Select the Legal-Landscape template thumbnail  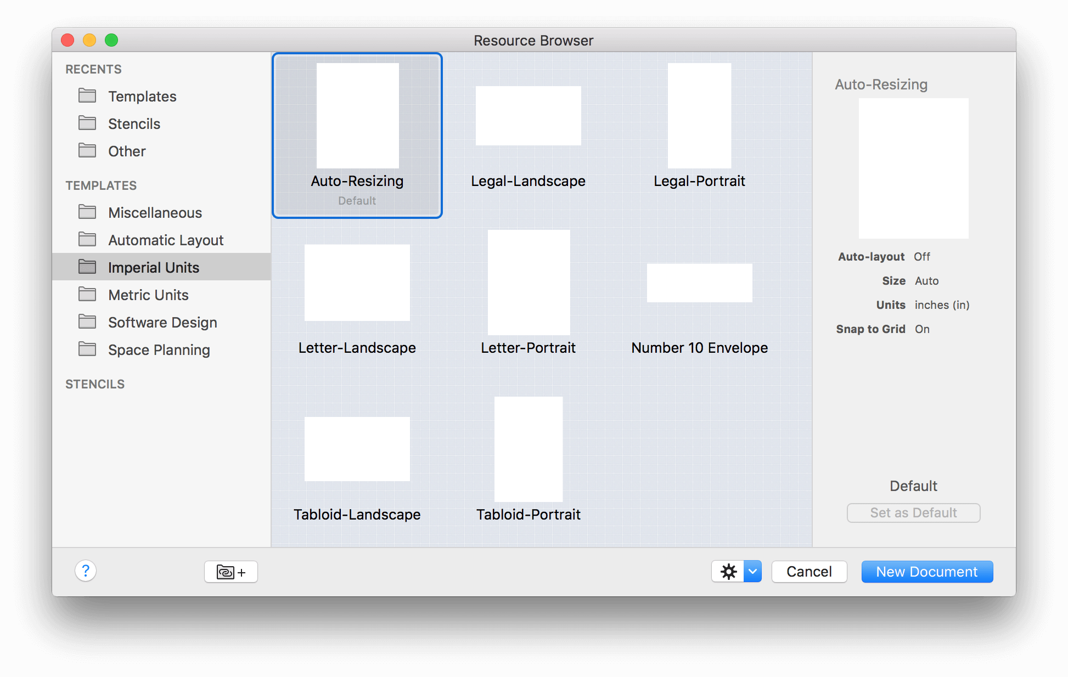(528, 116)
